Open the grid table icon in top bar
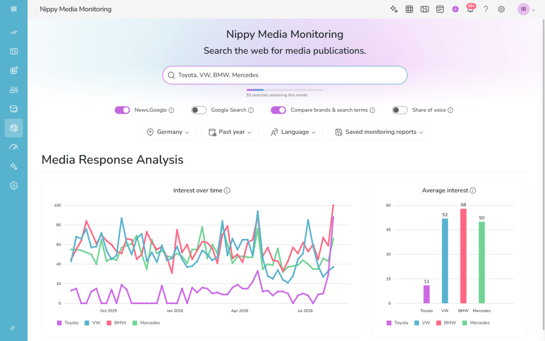This screenshot has height=341, width=545. pos(409,9)
